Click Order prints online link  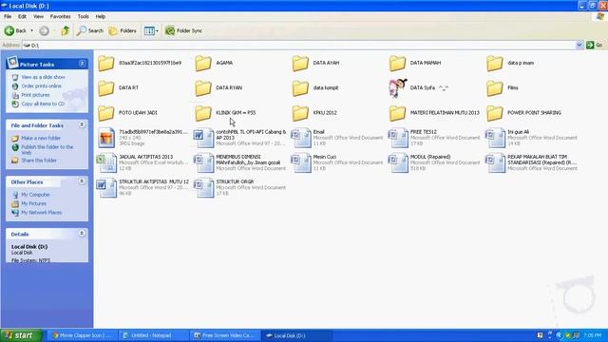coord(41,86)
